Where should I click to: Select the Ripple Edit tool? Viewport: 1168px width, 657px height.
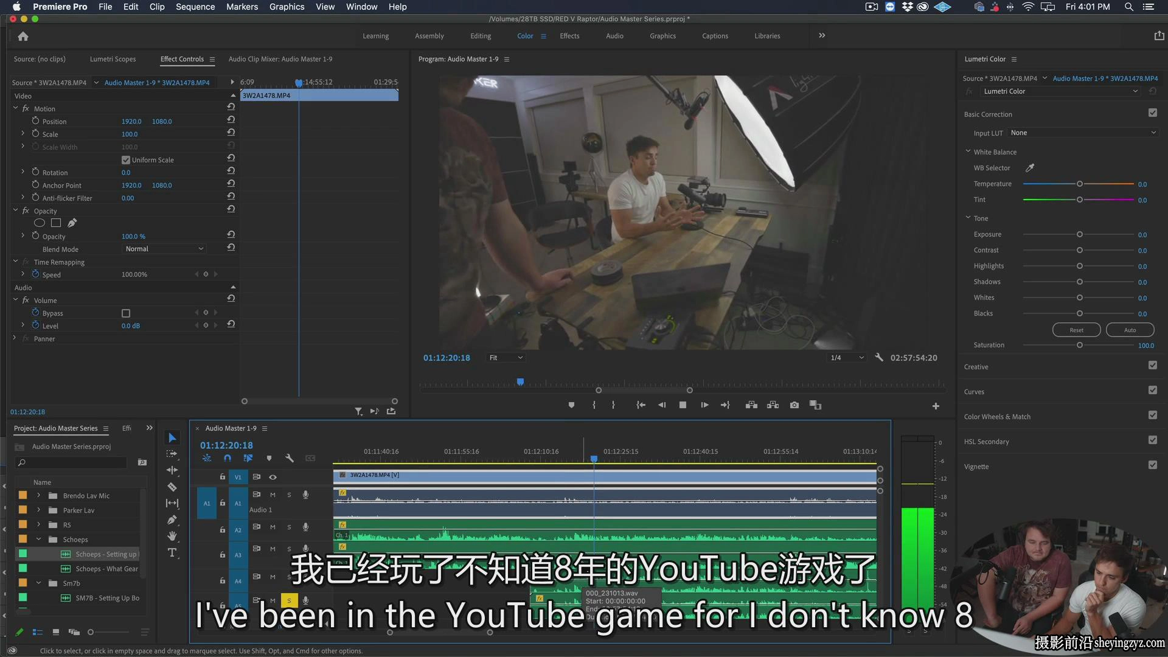172,470
